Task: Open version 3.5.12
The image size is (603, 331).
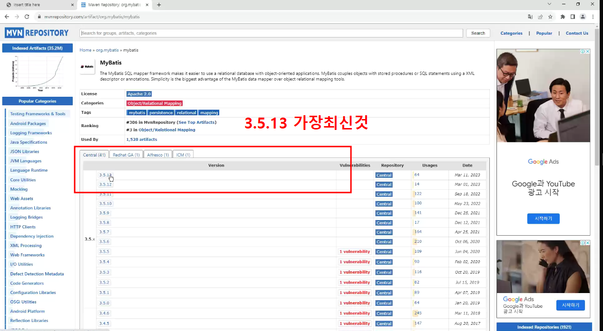Action: 105,184
